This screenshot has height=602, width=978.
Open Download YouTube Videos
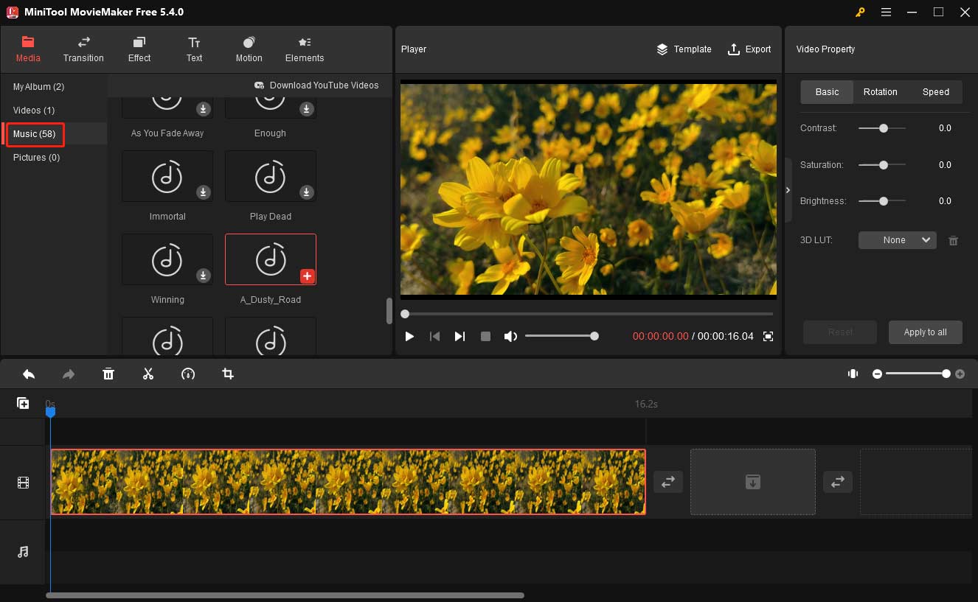pos(317,85)
